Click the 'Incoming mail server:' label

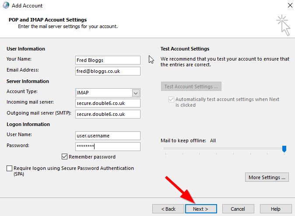click(x=30, y=102)
